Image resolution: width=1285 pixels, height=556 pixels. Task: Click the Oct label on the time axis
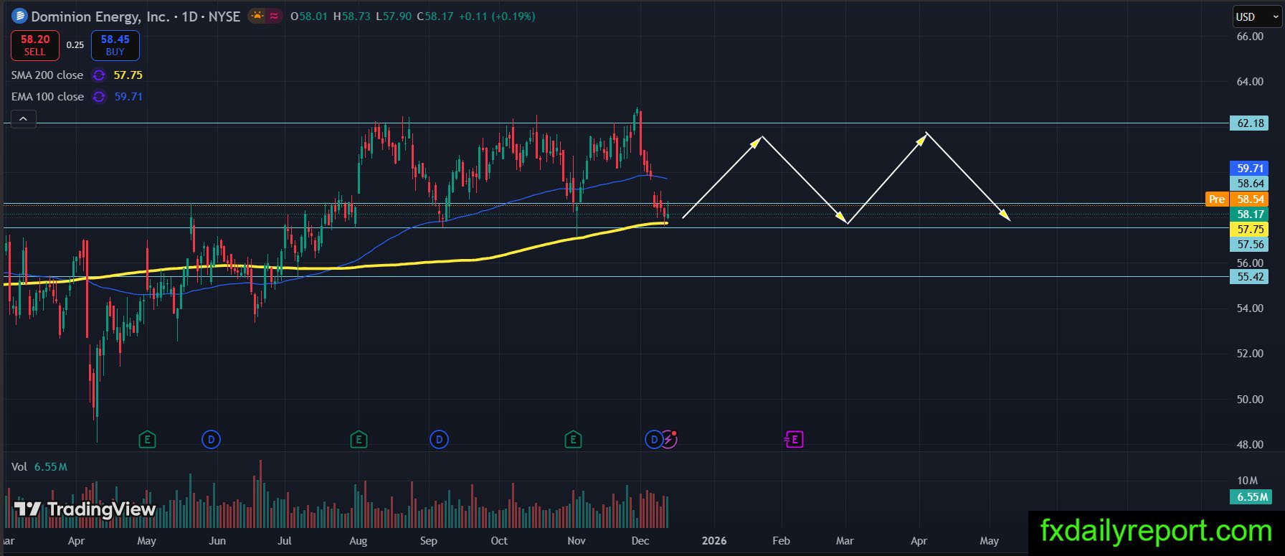[x=499, y=541]
